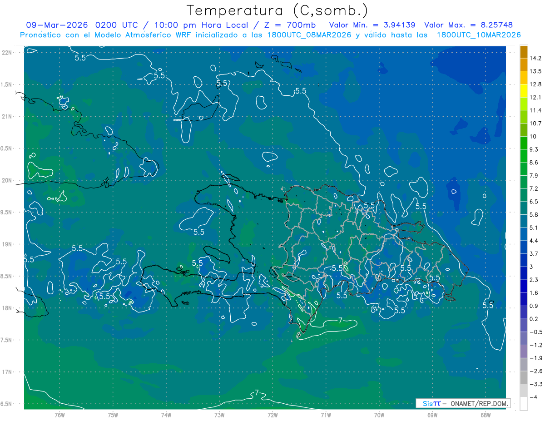Click the "8.6" colorbar value
The height and width of the screenshot is (421, 545).
[534, 163]
